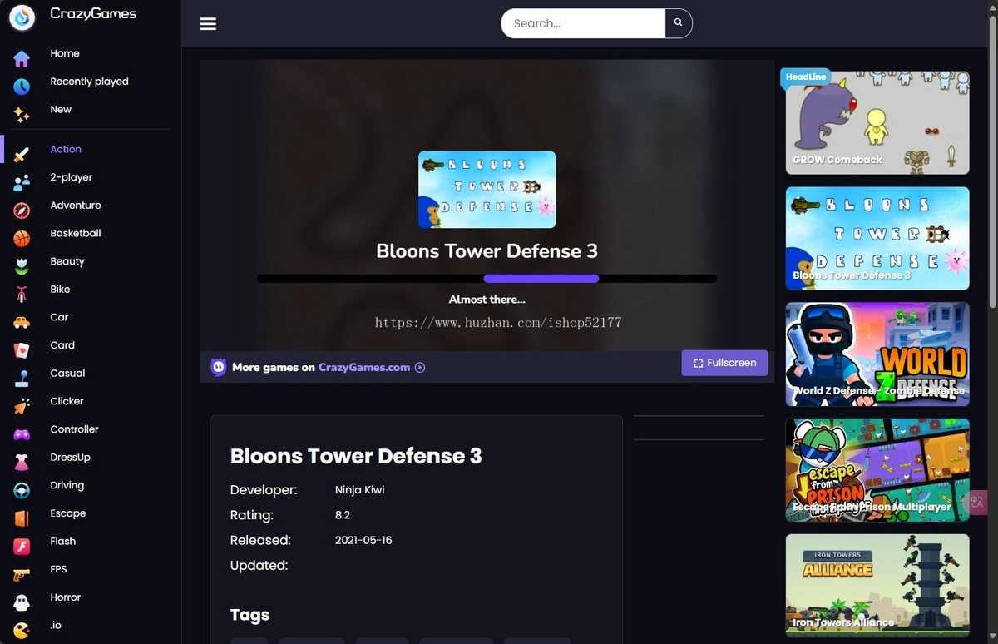The width and height of the screenshot is (998, 644).
Task: Select the New category
Action: pos(61,109)
